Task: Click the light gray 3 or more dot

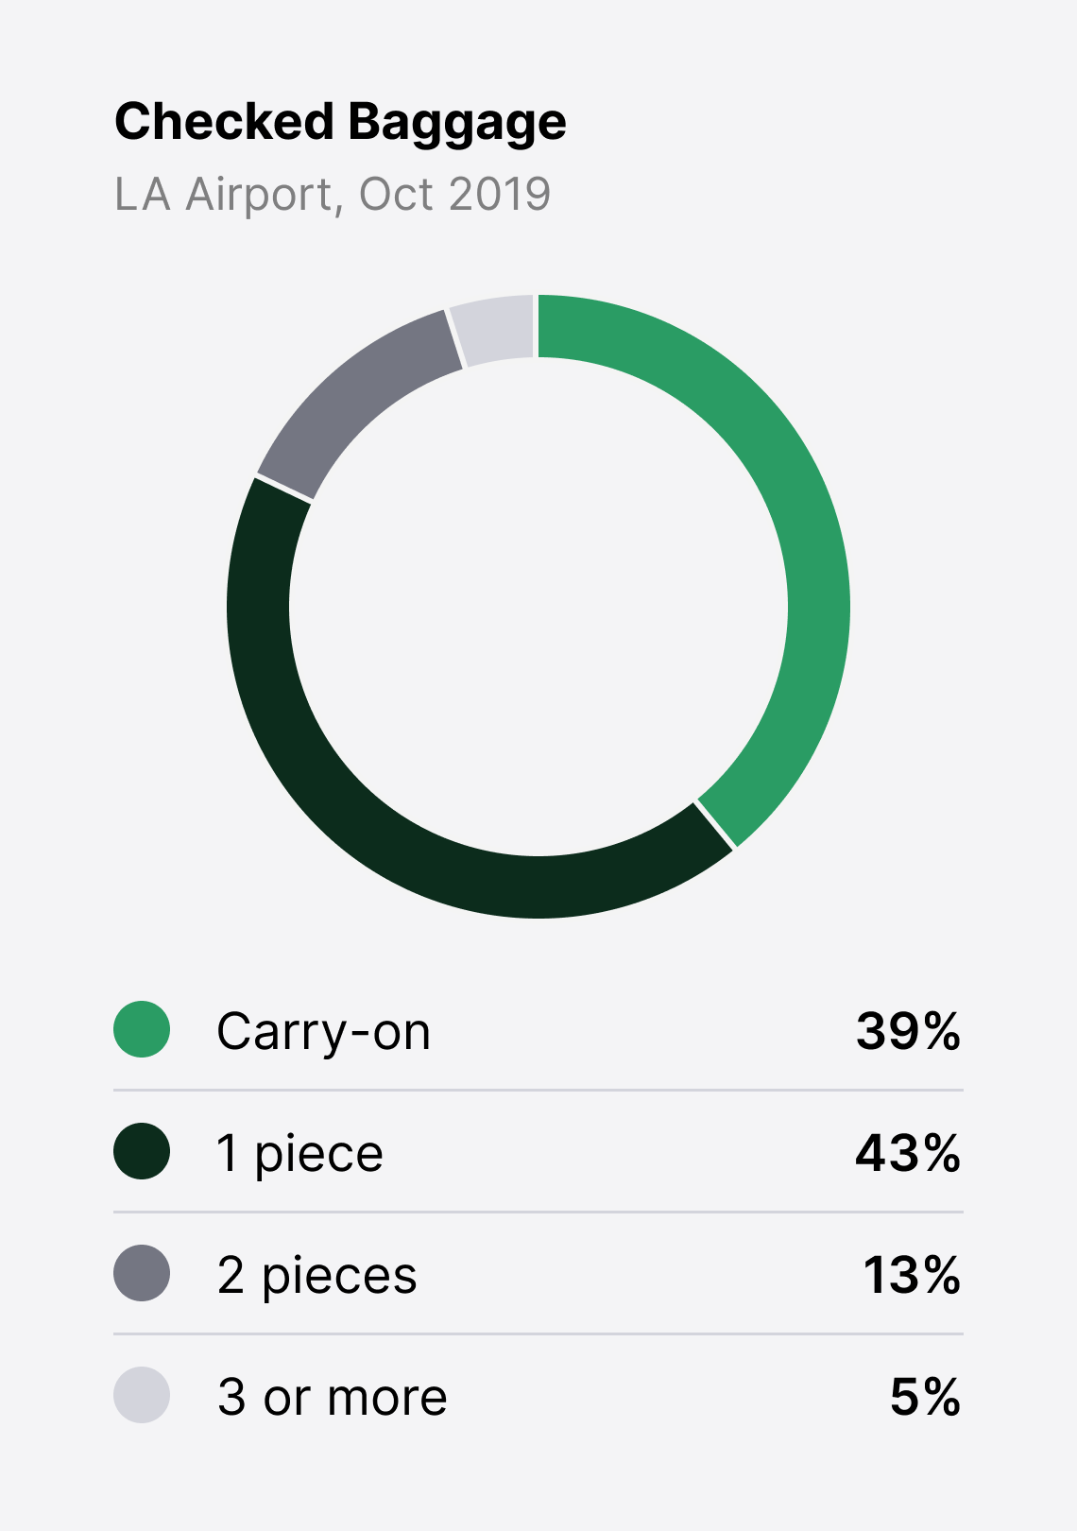Action: pyautogui.click(x=142, y=1395)
